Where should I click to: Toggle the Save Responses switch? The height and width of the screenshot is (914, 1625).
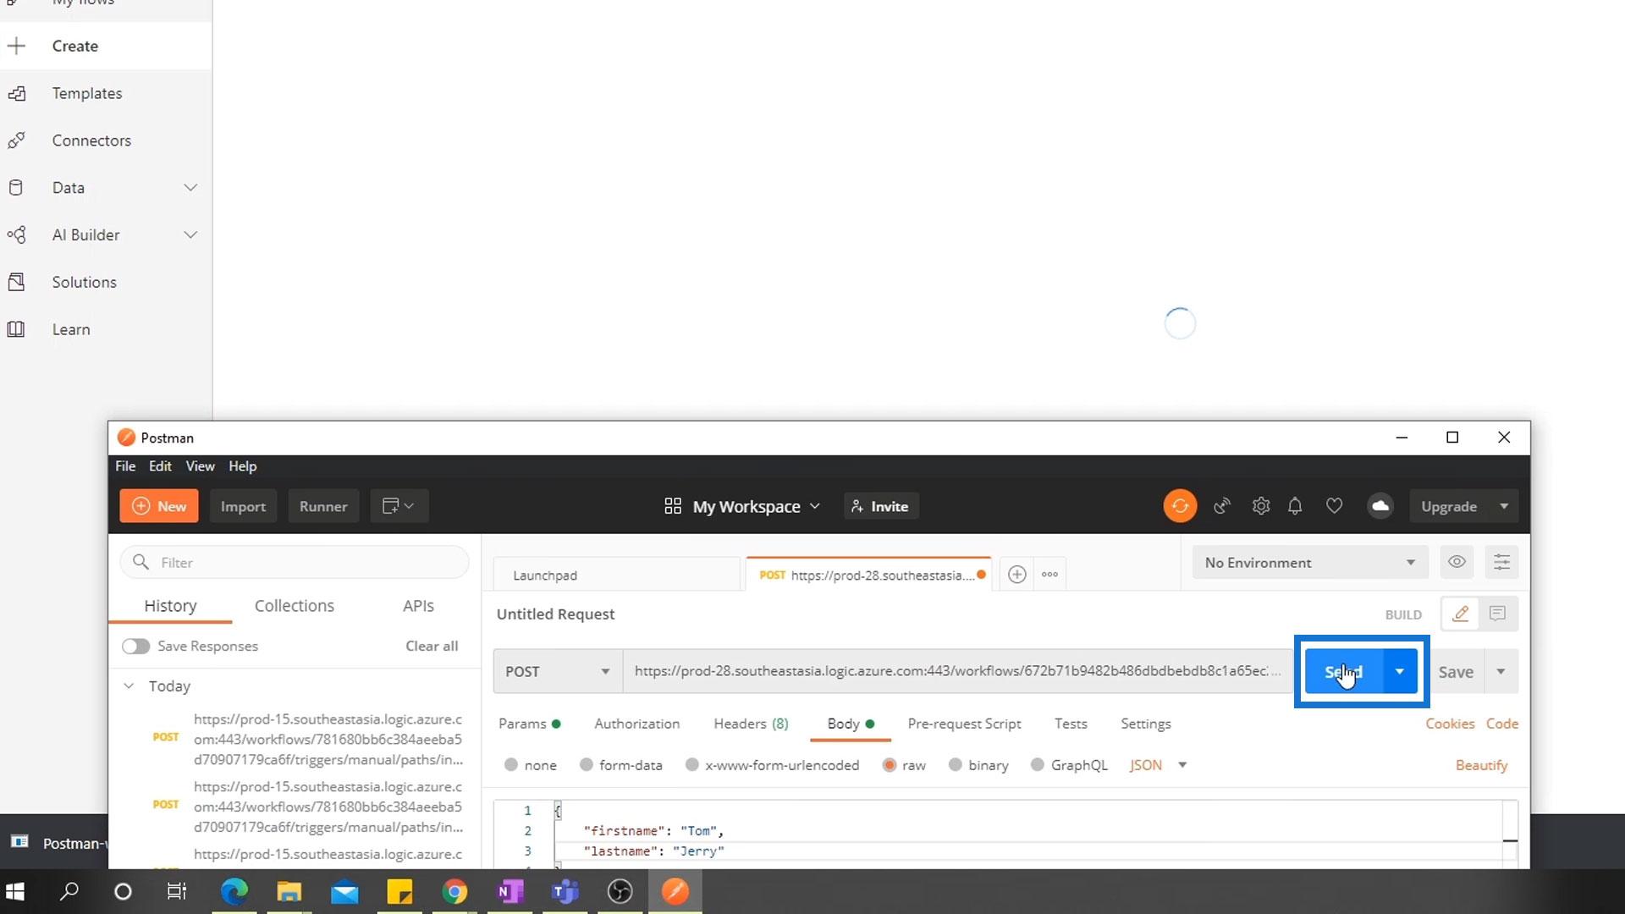pyautogui.click(x=135, y=647)
